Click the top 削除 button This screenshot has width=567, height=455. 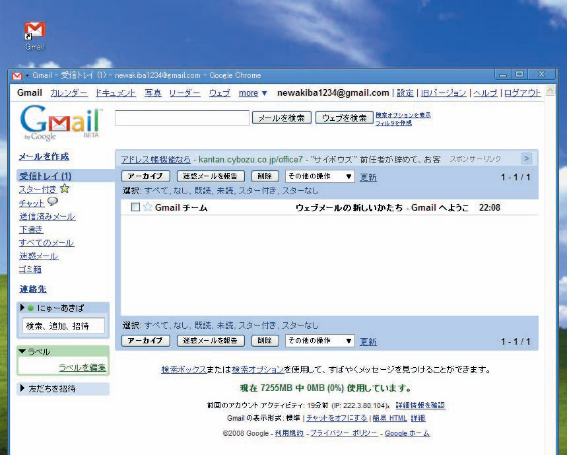coord(265,176)
